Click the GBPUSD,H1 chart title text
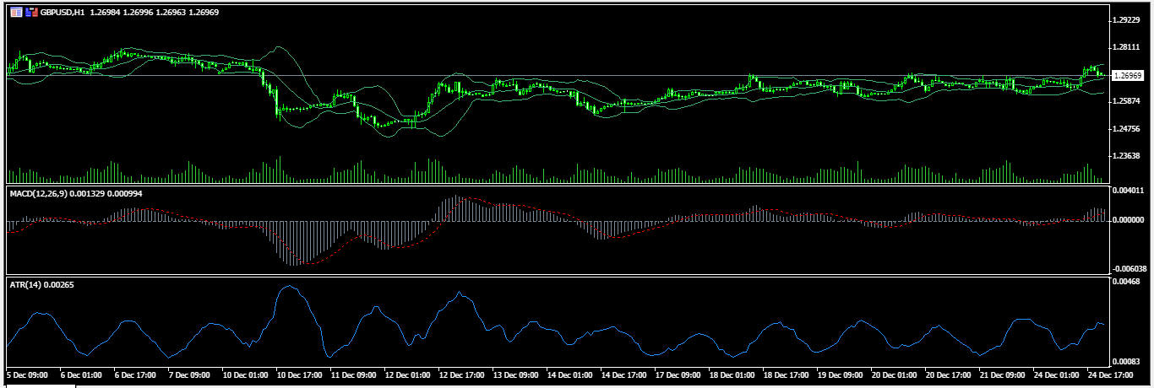This screenshot has height=388, width=1154. [x=63, y=13]
